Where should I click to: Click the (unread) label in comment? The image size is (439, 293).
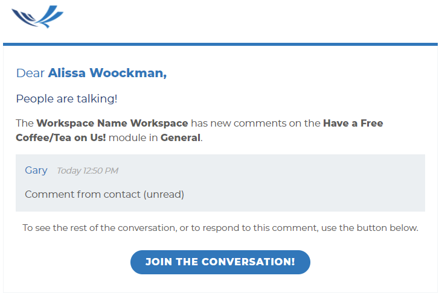pos(164,194)
